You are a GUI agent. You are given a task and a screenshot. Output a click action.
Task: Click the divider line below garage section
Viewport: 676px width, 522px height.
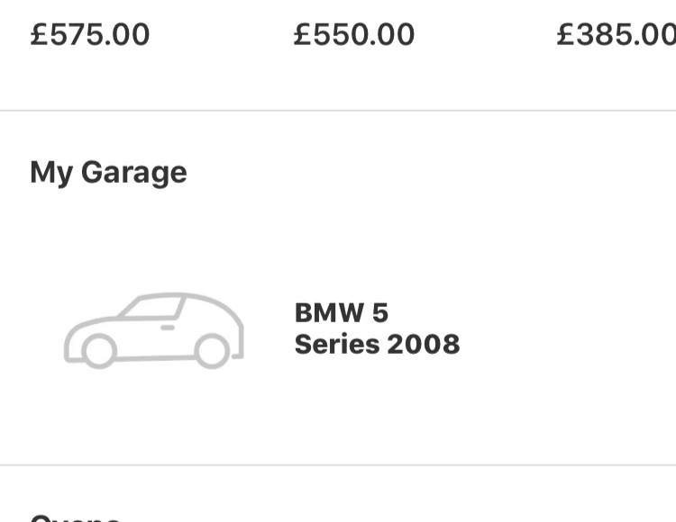pyautogui.click(x=338, y=464)
